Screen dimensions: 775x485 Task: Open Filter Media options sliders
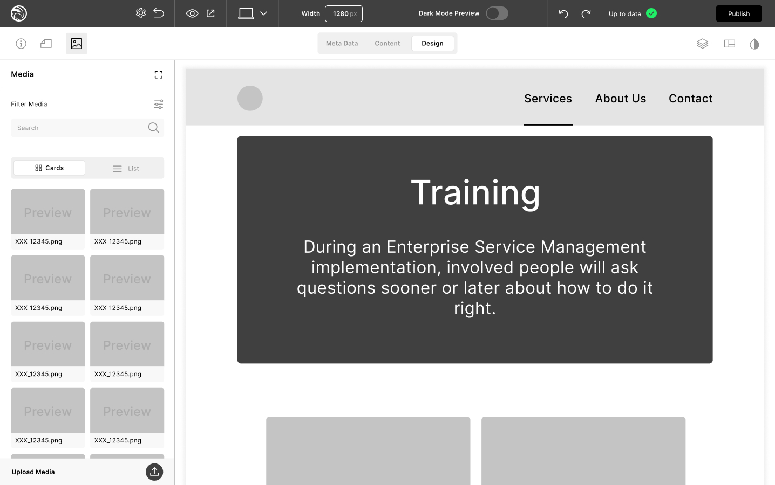tap(158, 104)
